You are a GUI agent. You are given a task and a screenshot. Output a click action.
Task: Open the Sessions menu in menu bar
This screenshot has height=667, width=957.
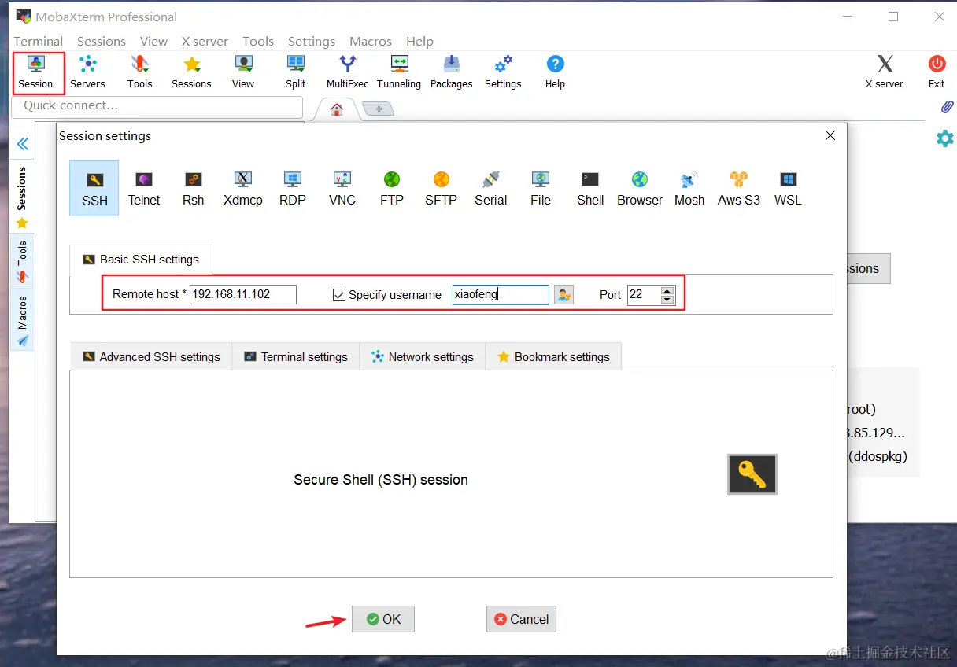coord(101,41)
